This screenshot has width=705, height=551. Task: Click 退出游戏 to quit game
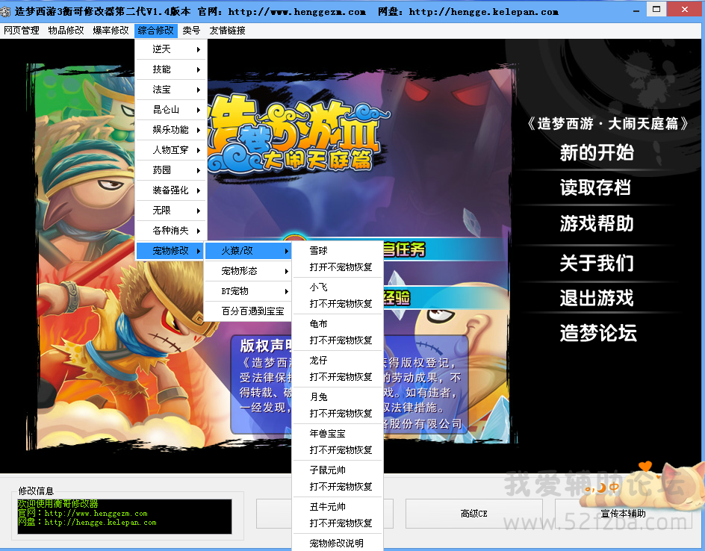coord(597,298)
